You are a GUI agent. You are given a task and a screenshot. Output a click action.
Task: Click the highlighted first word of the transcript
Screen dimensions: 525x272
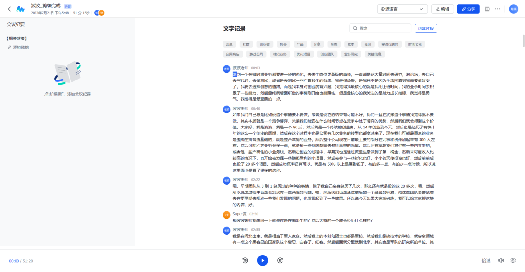pos(235,75)
